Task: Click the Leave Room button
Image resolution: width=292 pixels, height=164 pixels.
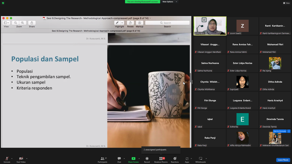Action: (283, 160)
